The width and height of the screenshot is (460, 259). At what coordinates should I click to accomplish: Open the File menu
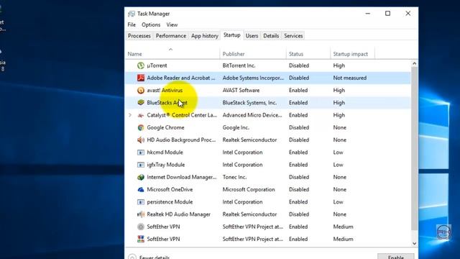point(132,24)
